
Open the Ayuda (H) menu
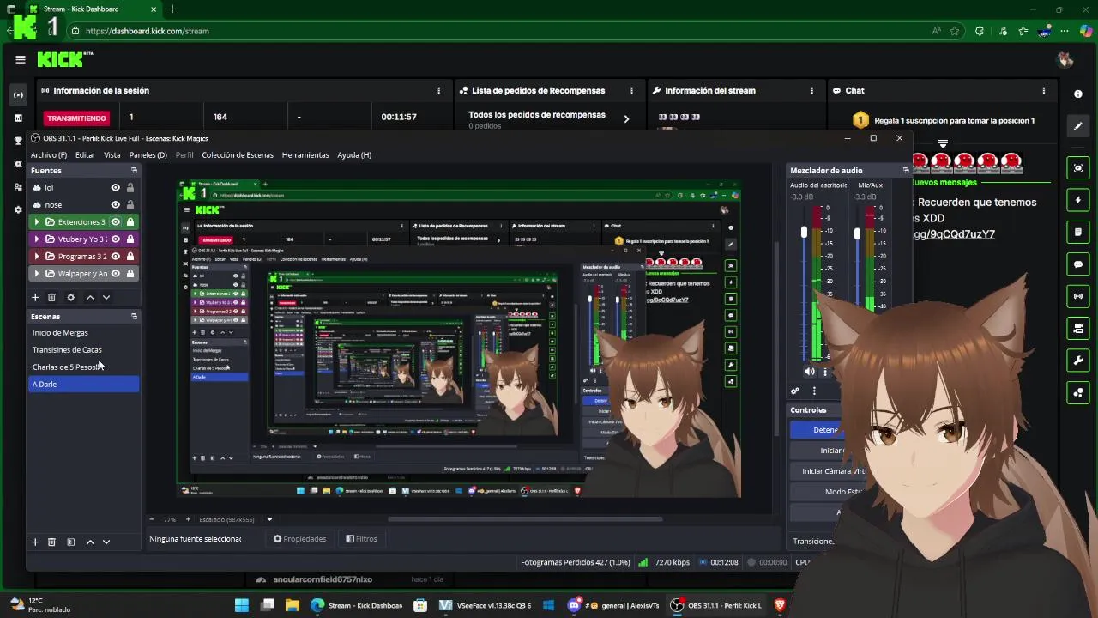coord(354,155)
